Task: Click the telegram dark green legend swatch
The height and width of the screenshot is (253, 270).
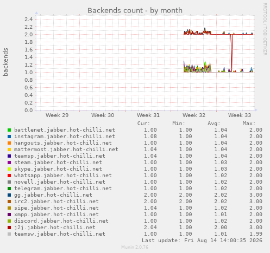Action: coord(9,189)
